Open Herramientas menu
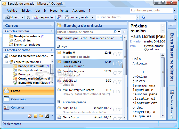Image resolution: width=179 pixels, height=129 pixels. (x=59, y=11)
